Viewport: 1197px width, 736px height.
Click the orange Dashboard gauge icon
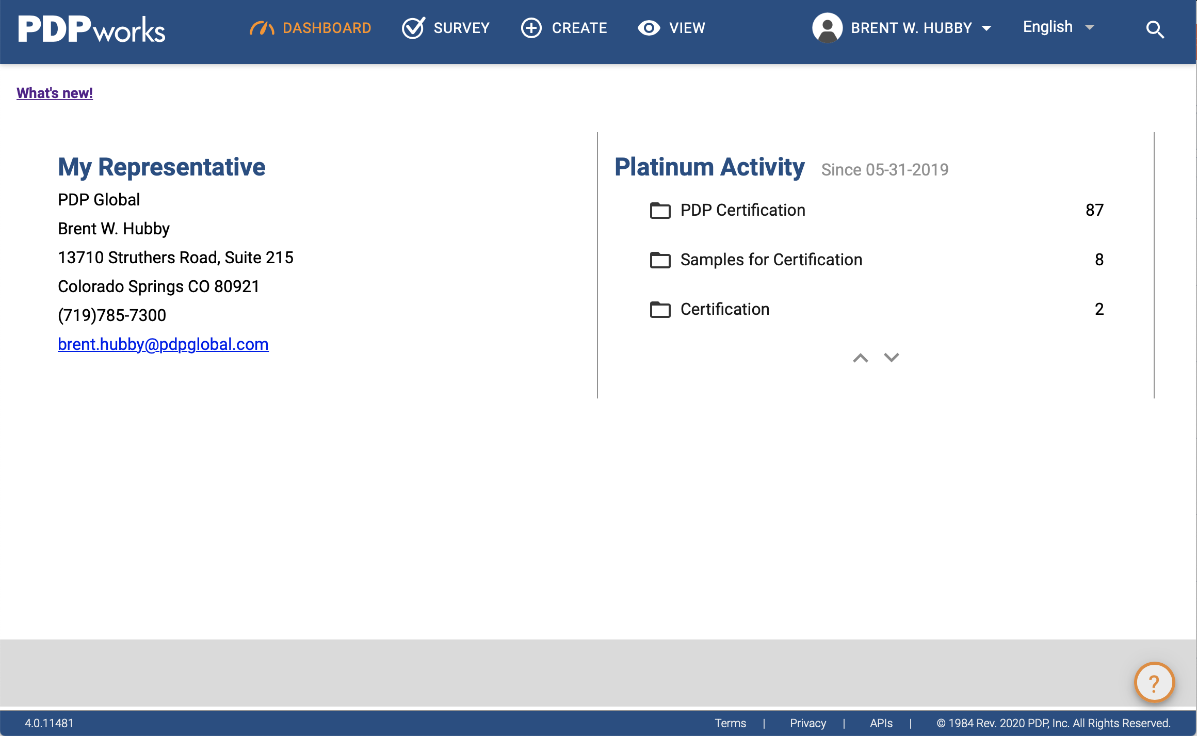[262, 28]
